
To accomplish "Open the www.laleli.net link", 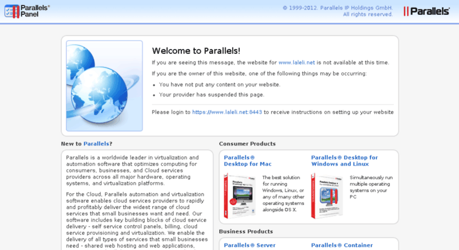I will click(x=297, y=63).
